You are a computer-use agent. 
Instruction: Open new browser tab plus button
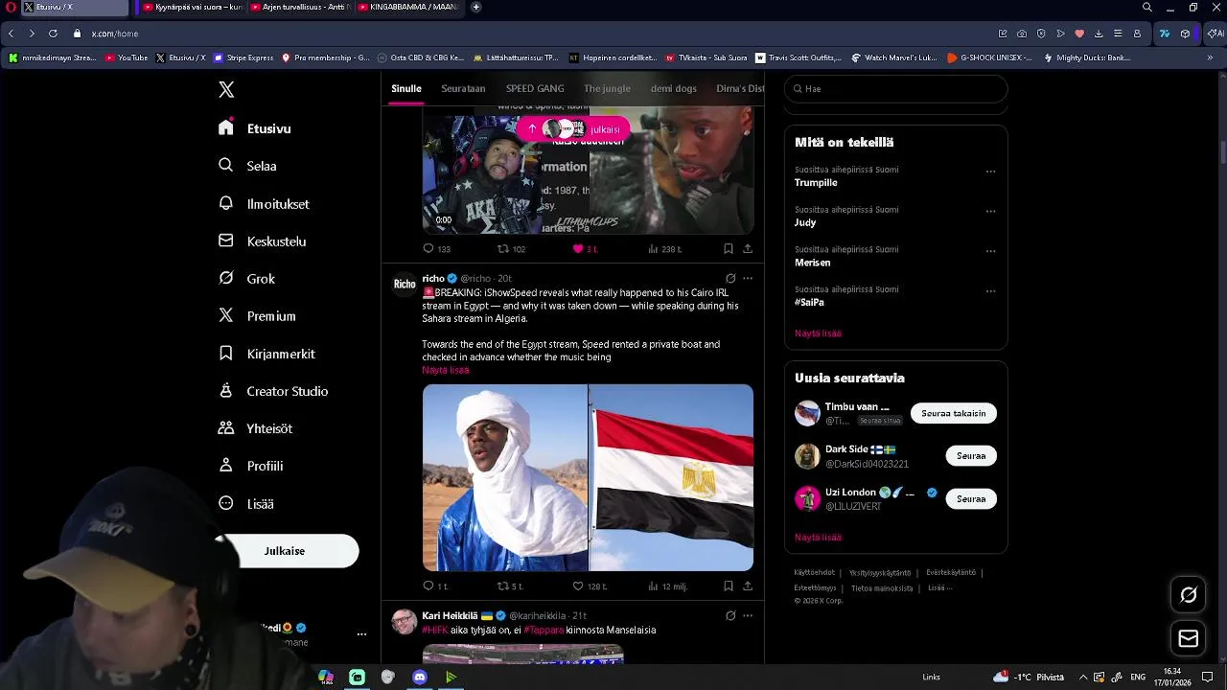tap(476, 8)
